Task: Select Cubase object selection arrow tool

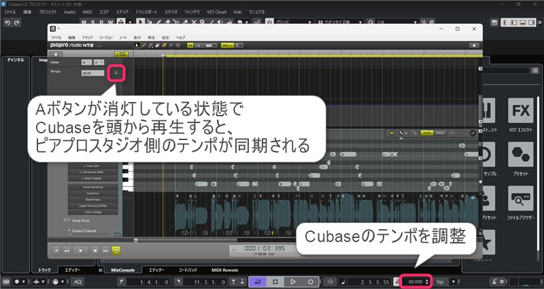Action: click(x=141, y=22)
